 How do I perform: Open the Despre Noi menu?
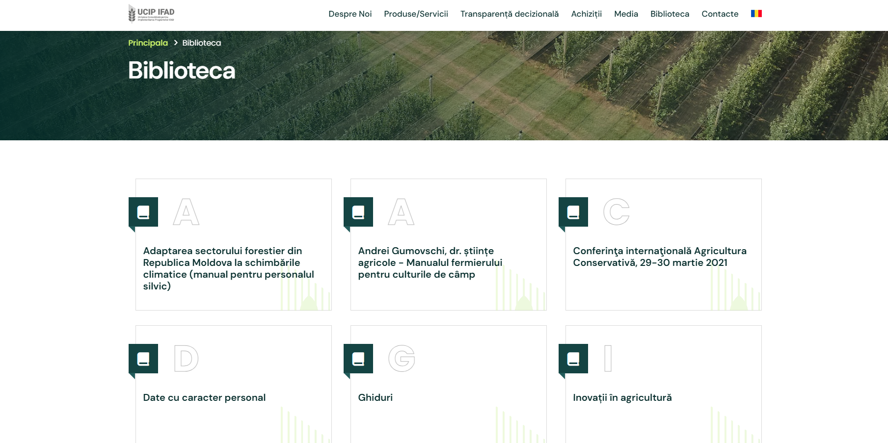click(350, 14)
